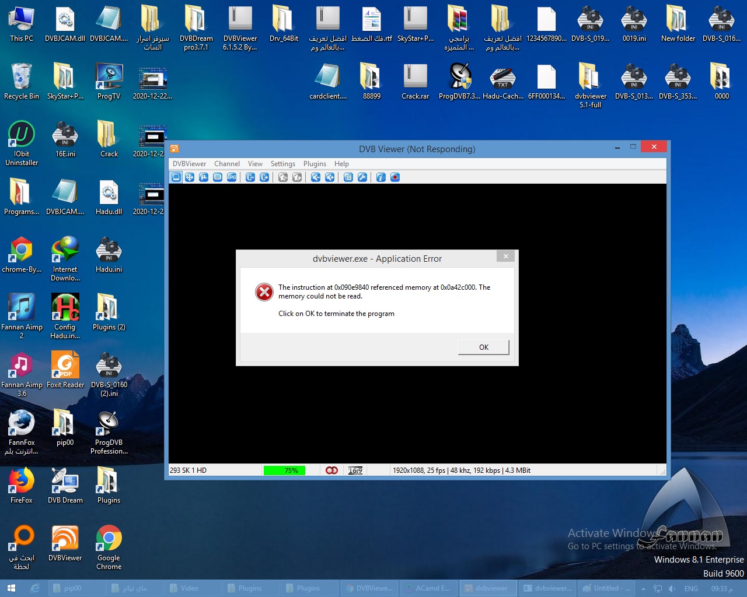Open the Help menu
This screenshot has height=597, width=747.
pyautogui.click(x=341, y=164)
